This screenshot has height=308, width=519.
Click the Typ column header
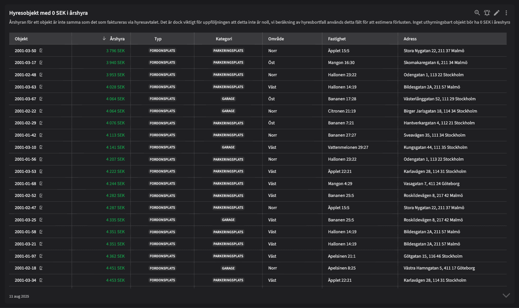click(158, 39)
